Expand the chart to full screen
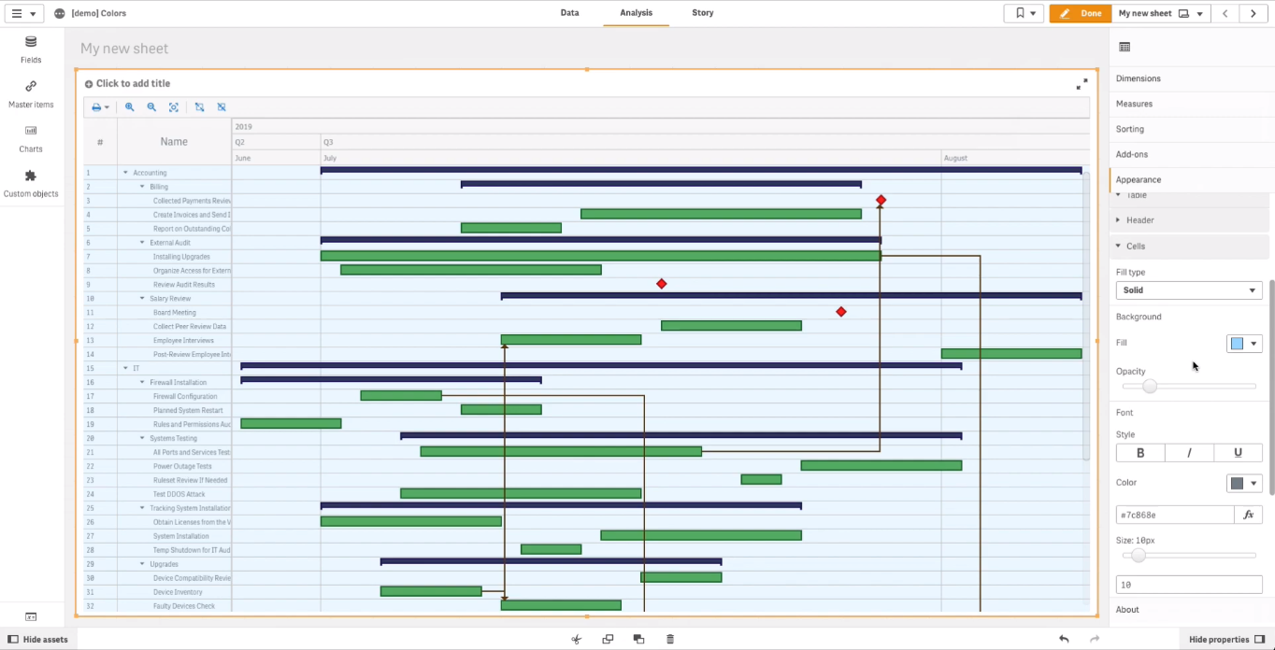This screenshot has width=1275, height=650. [x=1082, y=84]
